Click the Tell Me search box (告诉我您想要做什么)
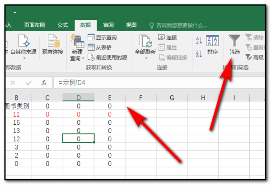 [182, 26]
